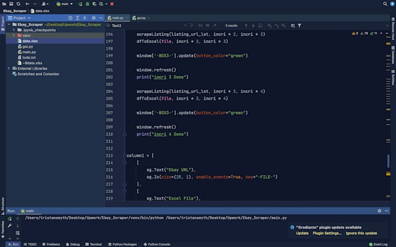The width and height of the screenshot is (396, 247).
Task: Open run settings wrench icon
Action: pos(9,225)
